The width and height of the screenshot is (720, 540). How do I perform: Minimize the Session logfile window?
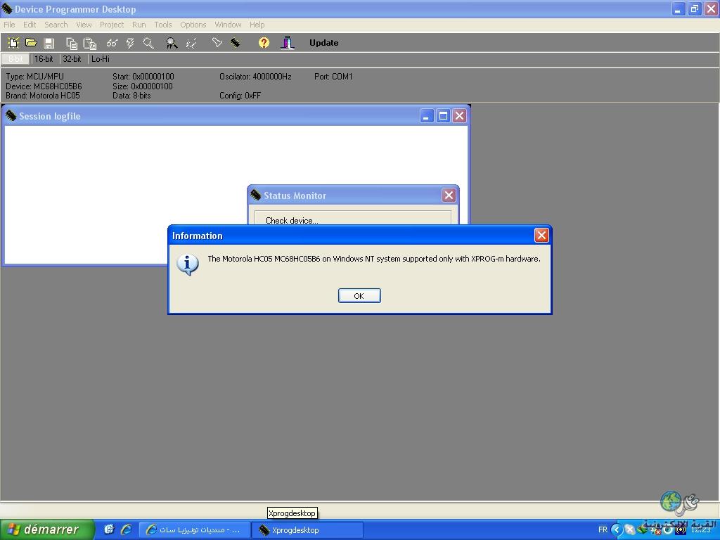point(427,116)
